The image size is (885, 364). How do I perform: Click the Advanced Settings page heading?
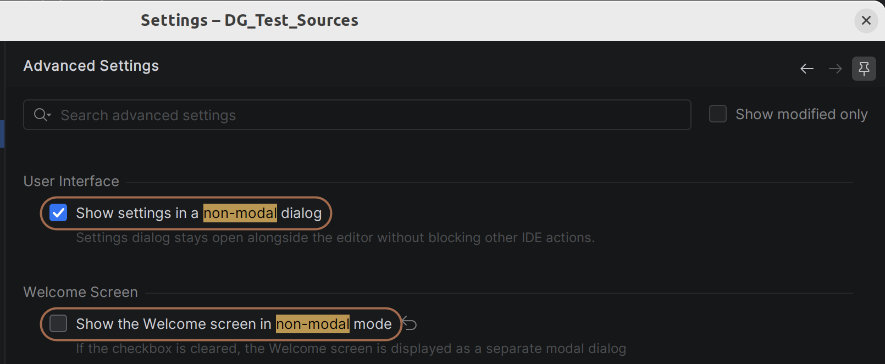(91, 66)
